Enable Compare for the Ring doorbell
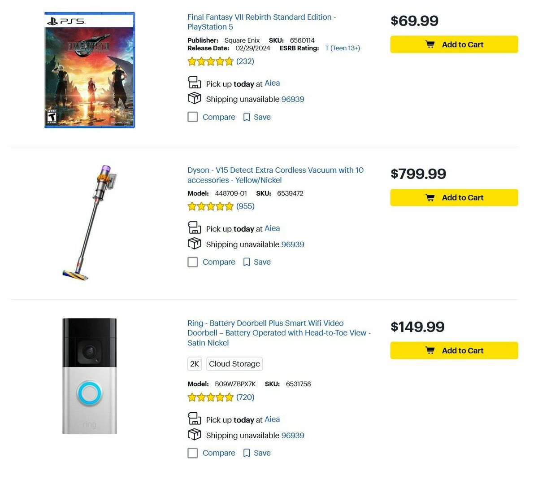 [x=192, y=453]
